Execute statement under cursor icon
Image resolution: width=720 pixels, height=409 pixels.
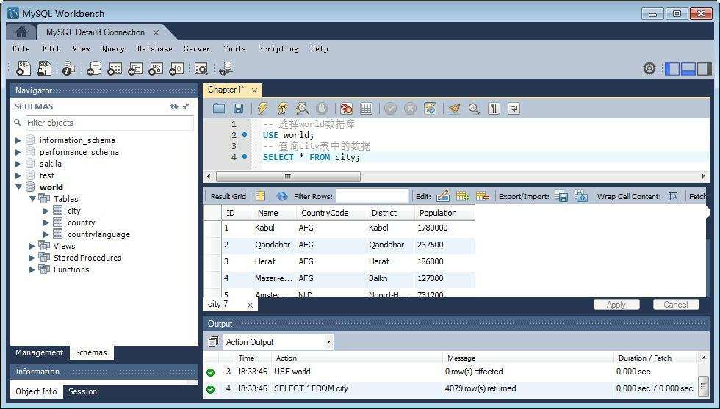tap(282, 109)
